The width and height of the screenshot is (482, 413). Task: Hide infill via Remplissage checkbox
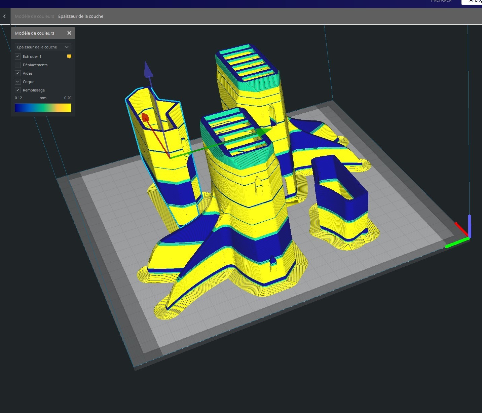pos(18,90)
